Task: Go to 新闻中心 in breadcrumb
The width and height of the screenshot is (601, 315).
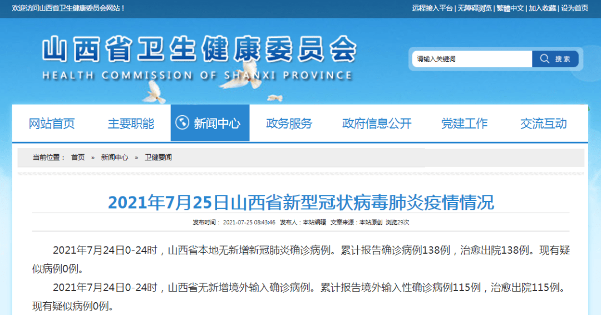Action: 114,157
